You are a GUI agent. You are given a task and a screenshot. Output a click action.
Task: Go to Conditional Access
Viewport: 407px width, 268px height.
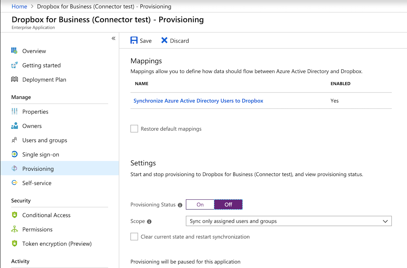click(x=46, y=215)
